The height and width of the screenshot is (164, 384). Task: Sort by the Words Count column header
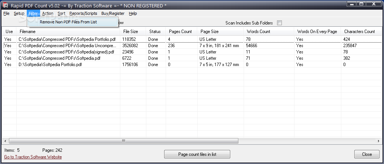click(x=269, y=32)
